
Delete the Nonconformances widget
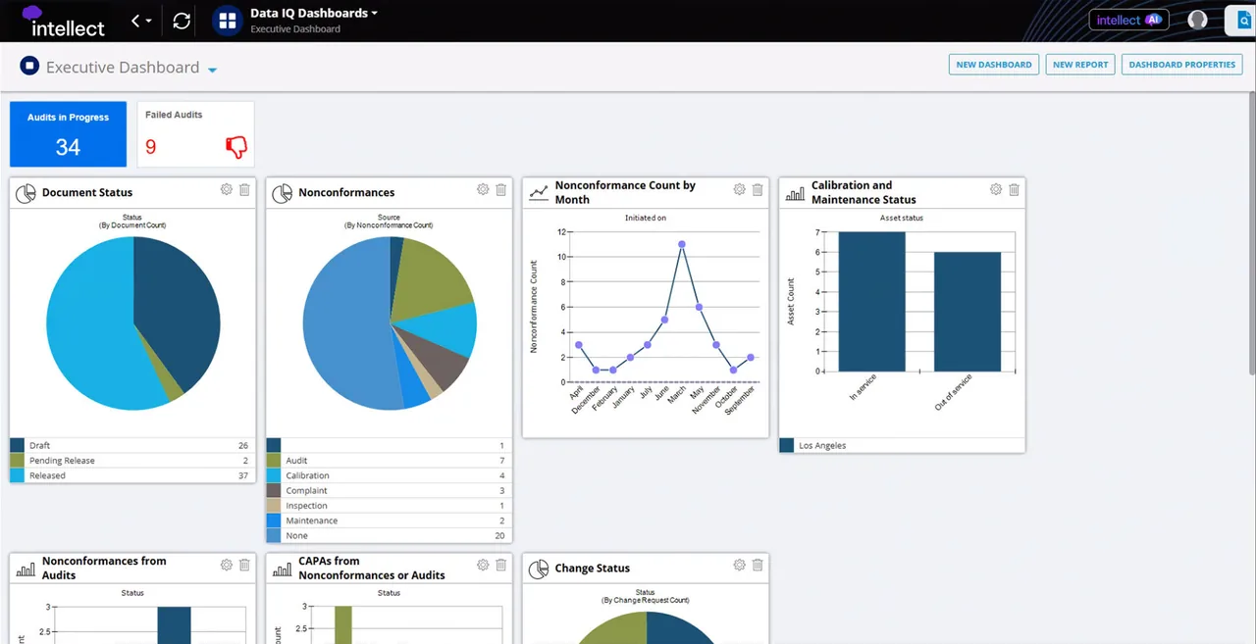click(501, 190)
